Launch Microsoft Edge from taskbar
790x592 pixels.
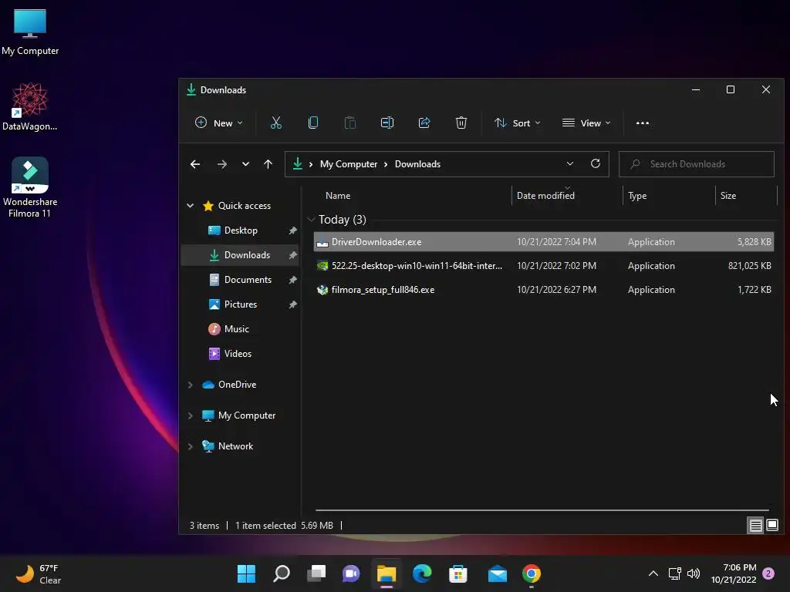pyautogui.click(x=422, y=573)
